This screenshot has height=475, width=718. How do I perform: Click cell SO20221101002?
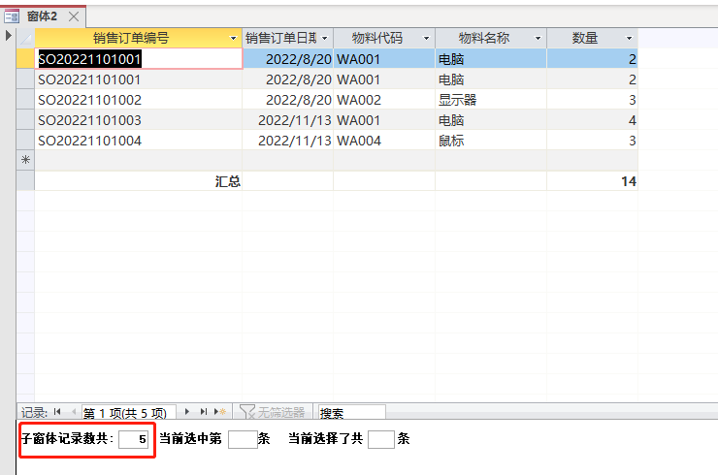pyautogui.click(x=139, y=100)
